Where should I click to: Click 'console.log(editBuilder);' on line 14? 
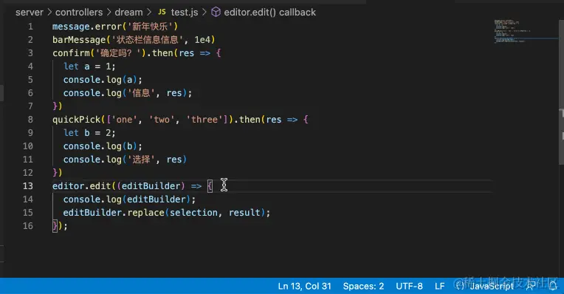pyautogui.click(x=129, y=199)
